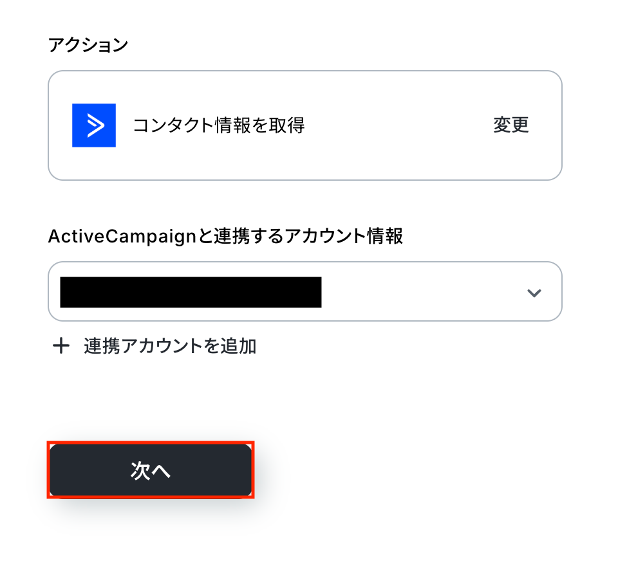Open the ActiveCampaign linked account combo box
Screen dimensions: 618x566
(x=304, y=291)
